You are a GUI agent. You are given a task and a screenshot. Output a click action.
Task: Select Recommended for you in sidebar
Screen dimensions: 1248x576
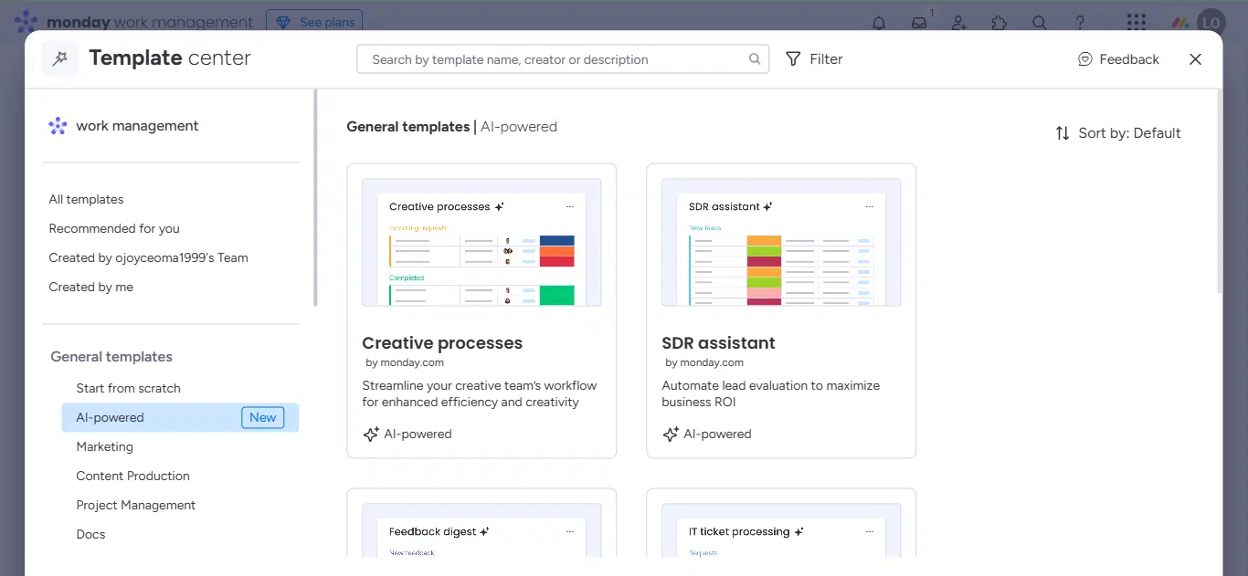point(114,228)
